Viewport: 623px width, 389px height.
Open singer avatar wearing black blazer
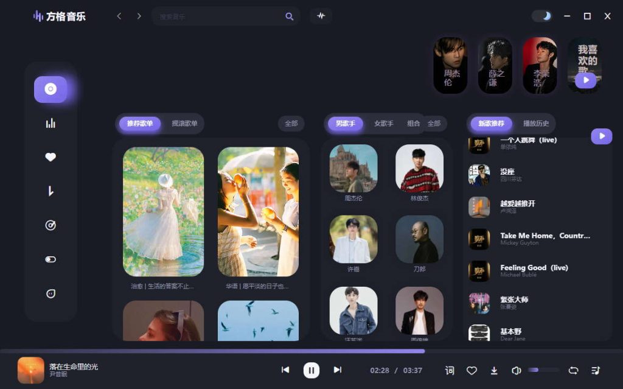coord(420,310)
